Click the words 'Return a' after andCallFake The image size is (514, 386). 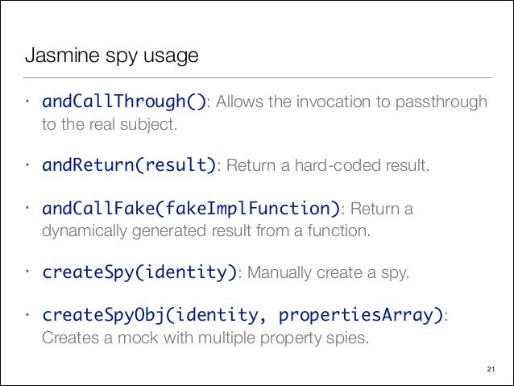point(382,209)
